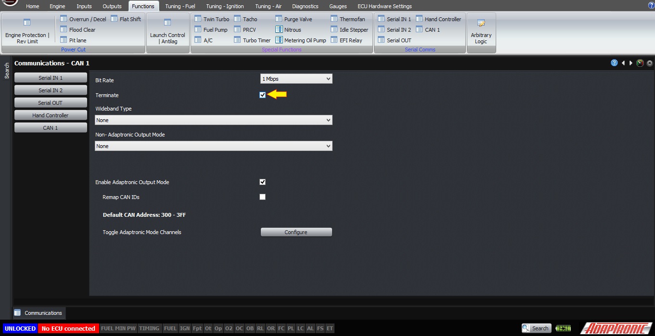Switch to ECU Hardware Settings tab

385,6
